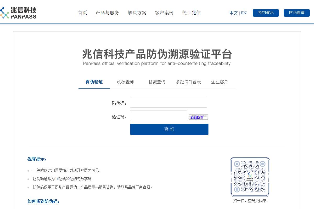Click the 兆信科技产品防伪溯源验证平台 title
The width and height of the screenshot is (314, 209).
pos(157,54)
